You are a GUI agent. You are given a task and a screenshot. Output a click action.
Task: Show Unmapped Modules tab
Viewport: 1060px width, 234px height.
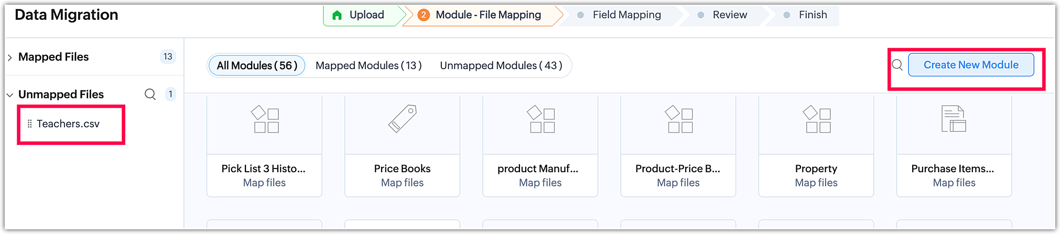(x=501, y=65)
